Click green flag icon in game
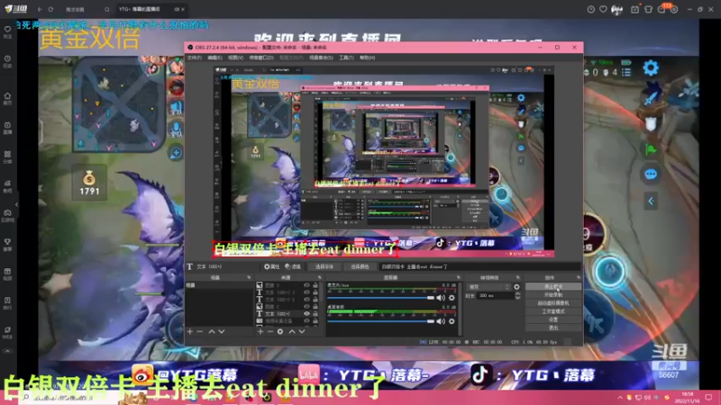The width and height of the screenshot is (721, 405). point(651,149)
